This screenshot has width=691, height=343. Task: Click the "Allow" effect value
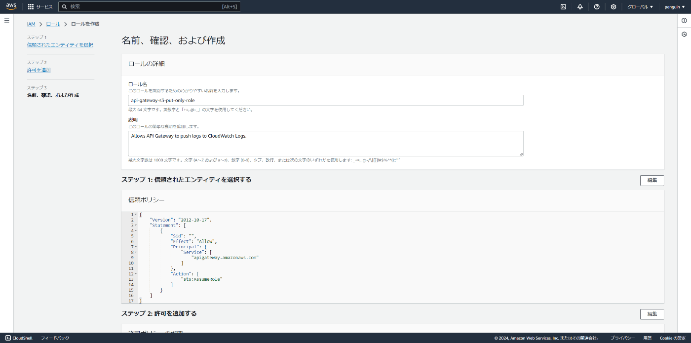pyautogui.click(x=206, y=241)
